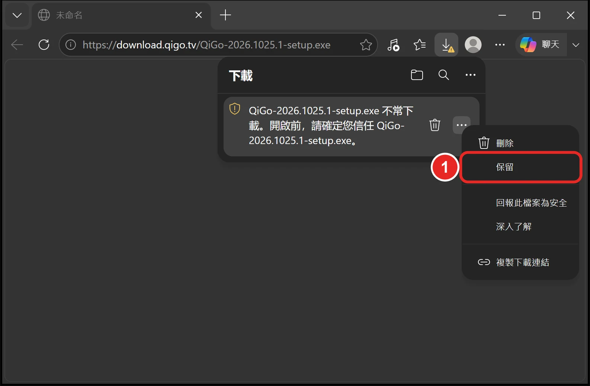Open the user profile avatar
This screenshot has height=386, width=590.
tap(473, 45)
